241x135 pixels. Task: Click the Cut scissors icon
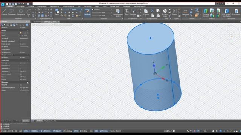coord(152,10)
